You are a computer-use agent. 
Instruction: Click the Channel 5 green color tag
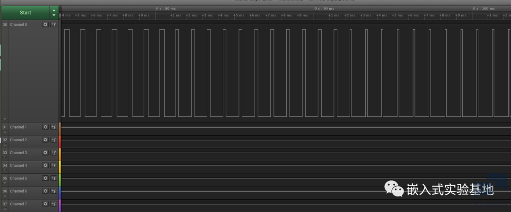coord(60,180)
